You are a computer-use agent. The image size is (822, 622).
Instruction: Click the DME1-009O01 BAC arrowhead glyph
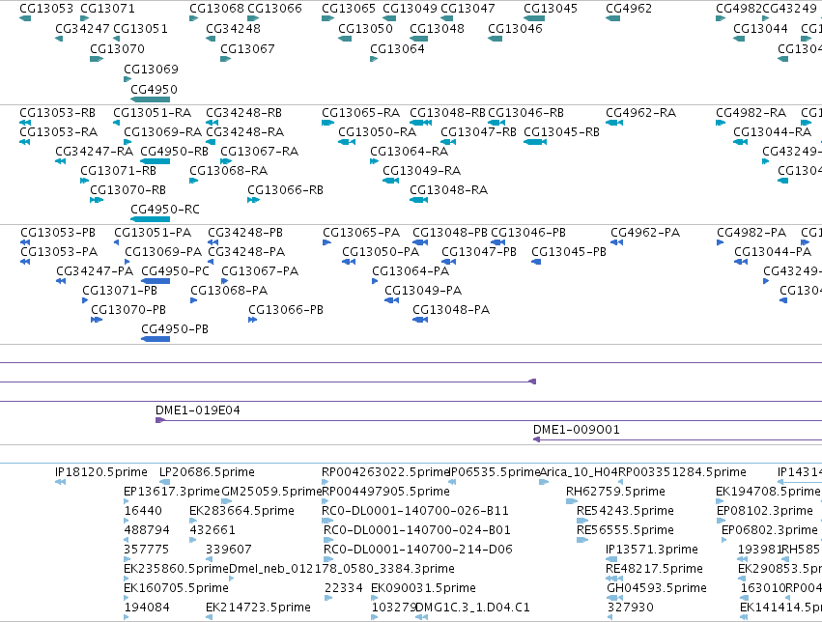tap(536, 439)
